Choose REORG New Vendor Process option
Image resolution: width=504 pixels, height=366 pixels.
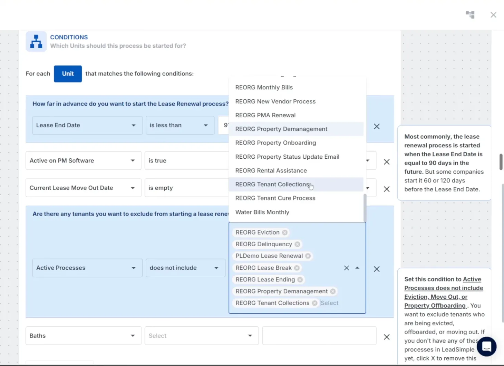[296, 101]
